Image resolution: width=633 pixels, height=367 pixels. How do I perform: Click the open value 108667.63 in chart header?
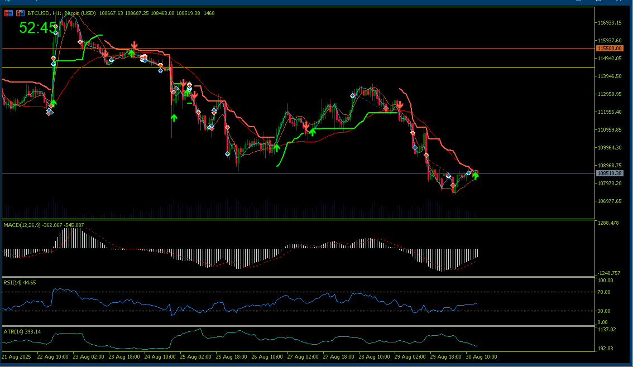[111, 13]
